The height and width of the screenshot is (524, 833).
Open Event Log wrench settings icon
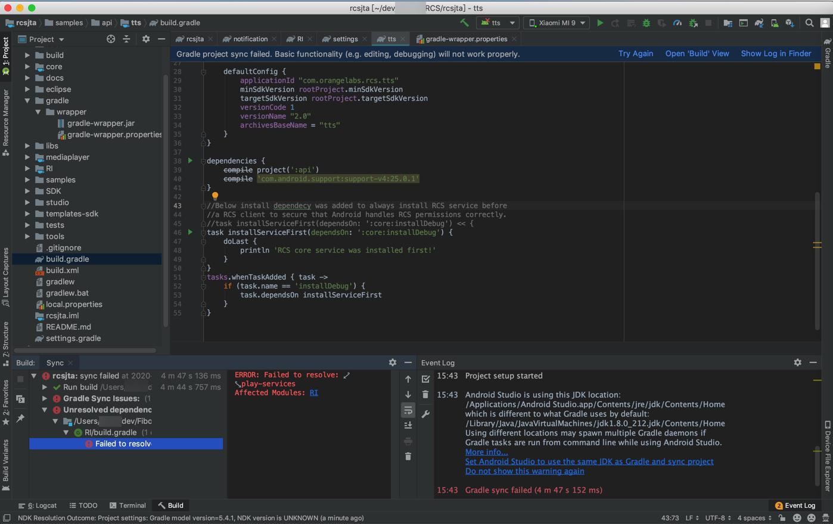[x=425, y=414]
